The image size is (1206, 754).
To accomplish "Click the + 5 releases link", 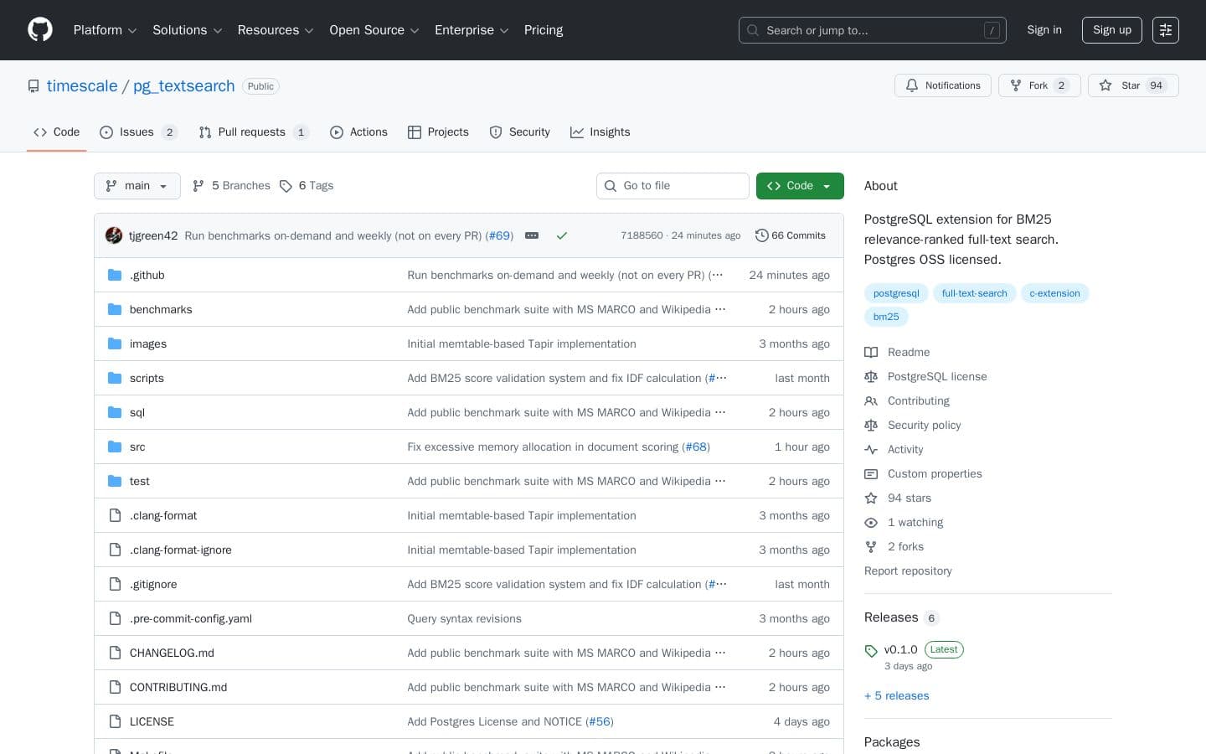I will [896, 695].
